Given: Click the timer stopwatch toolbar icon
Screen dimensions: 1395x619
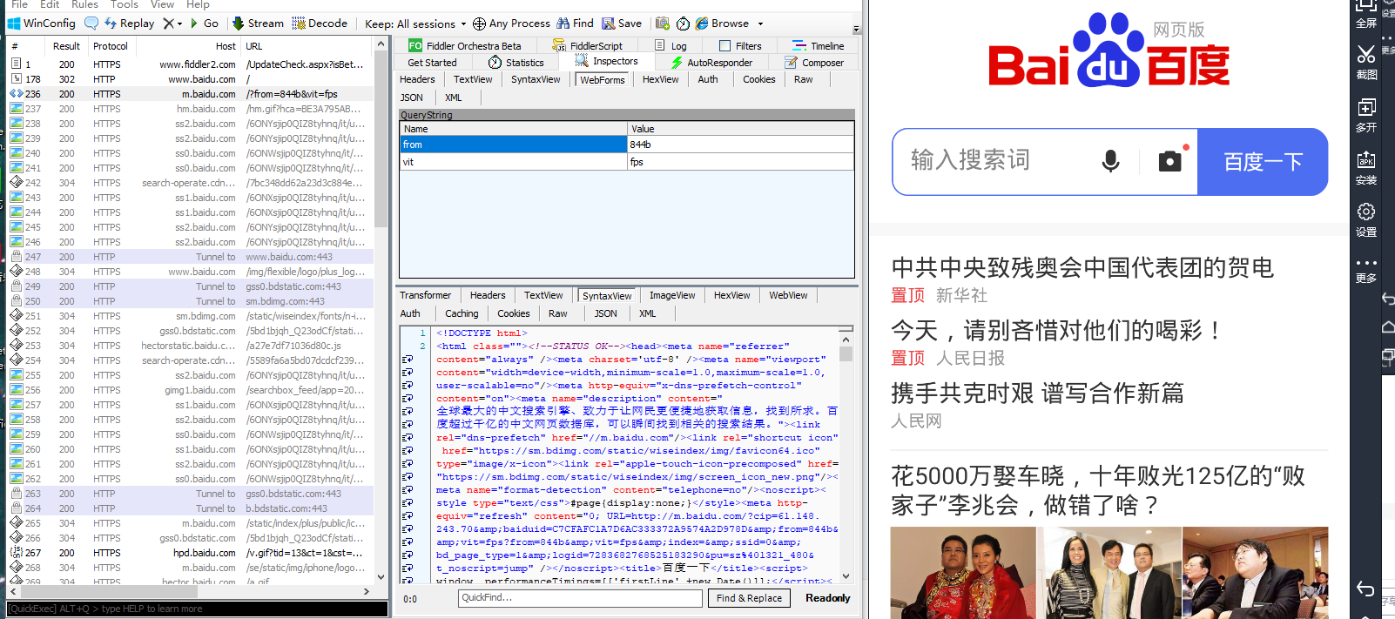Looking at the screenshot, I should [683, 24].
